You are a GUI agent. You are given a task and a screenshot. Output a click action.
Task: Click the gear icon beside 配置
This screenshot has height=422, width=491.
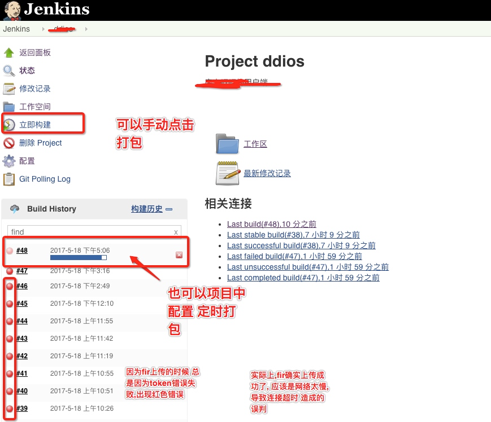pyautogui.click(x=9, y=161)
